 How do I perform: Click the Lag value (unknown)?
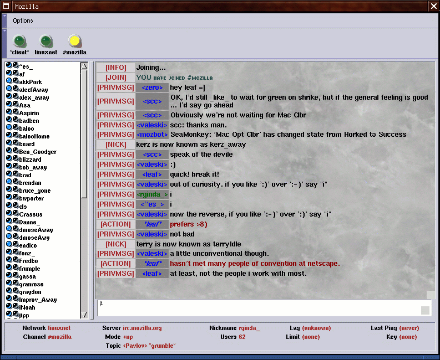tap(316, 328)
